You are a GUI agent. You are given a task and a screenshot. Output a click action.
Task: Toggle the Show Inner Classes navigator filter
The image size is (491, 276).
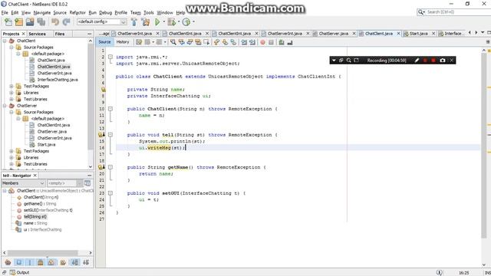pos(51,262)
